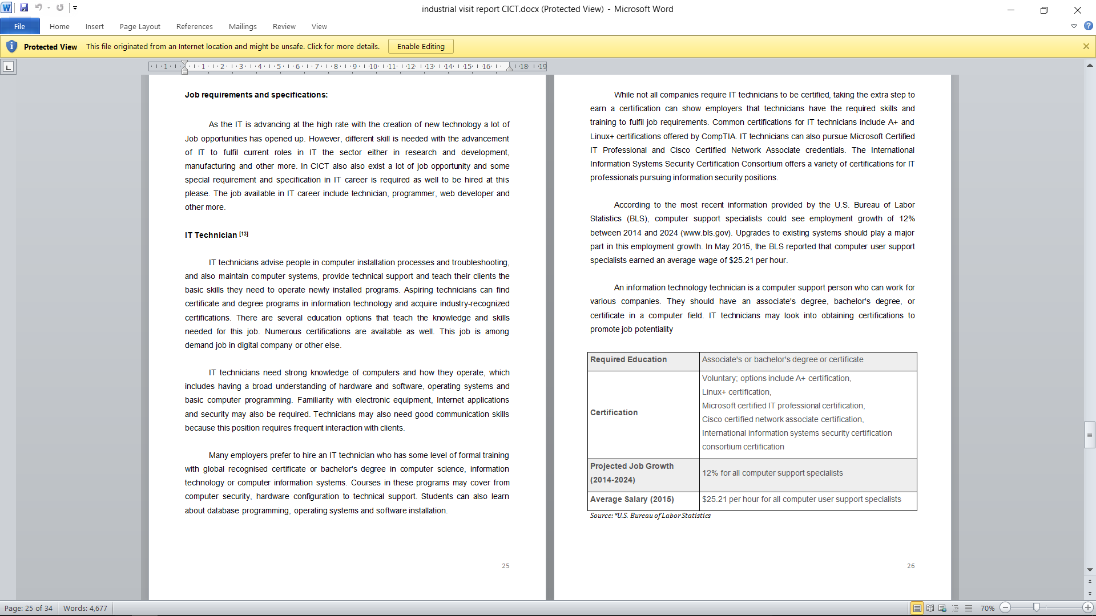The height and width of the screenshot is (616, 1096).
Task: Switch to Full Screen Reading view
Action: [930, 608]
